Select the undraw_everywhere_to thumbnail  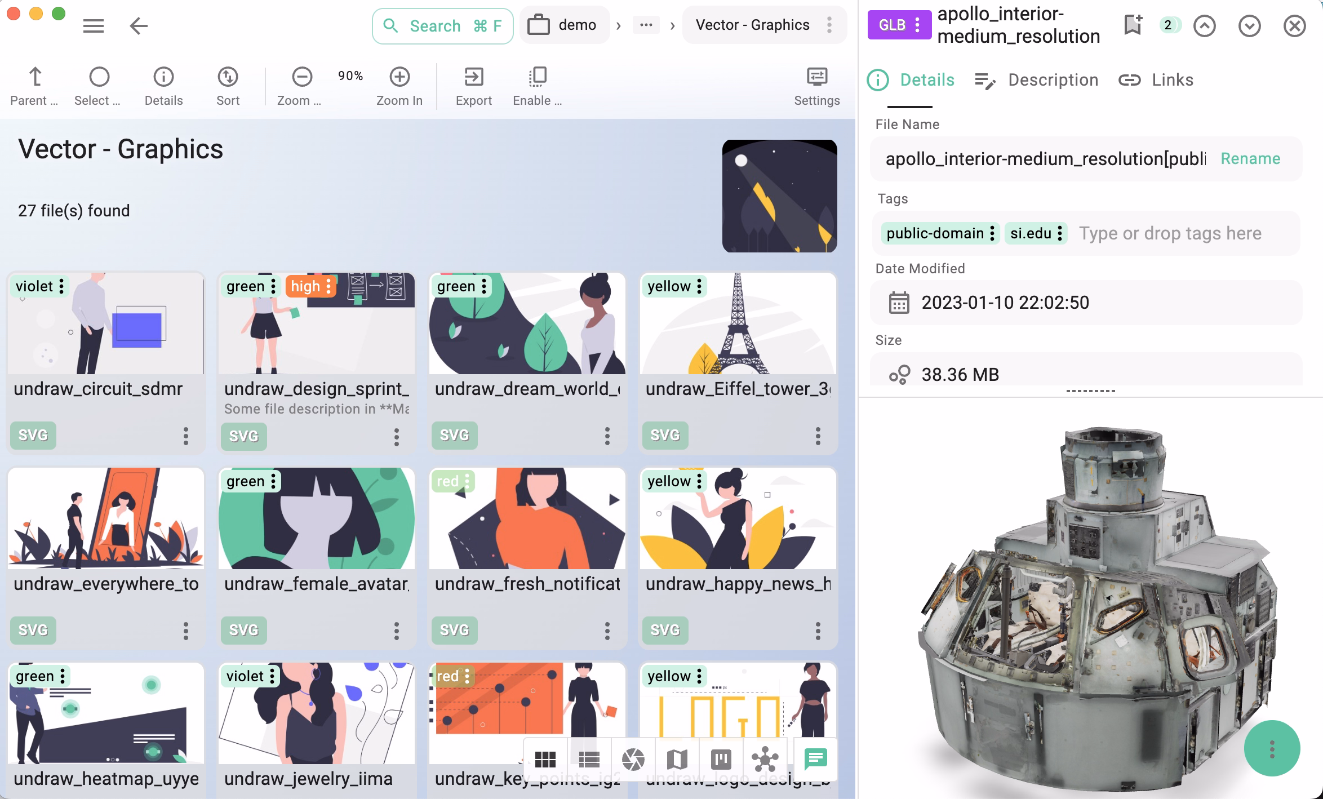point(106,518)
